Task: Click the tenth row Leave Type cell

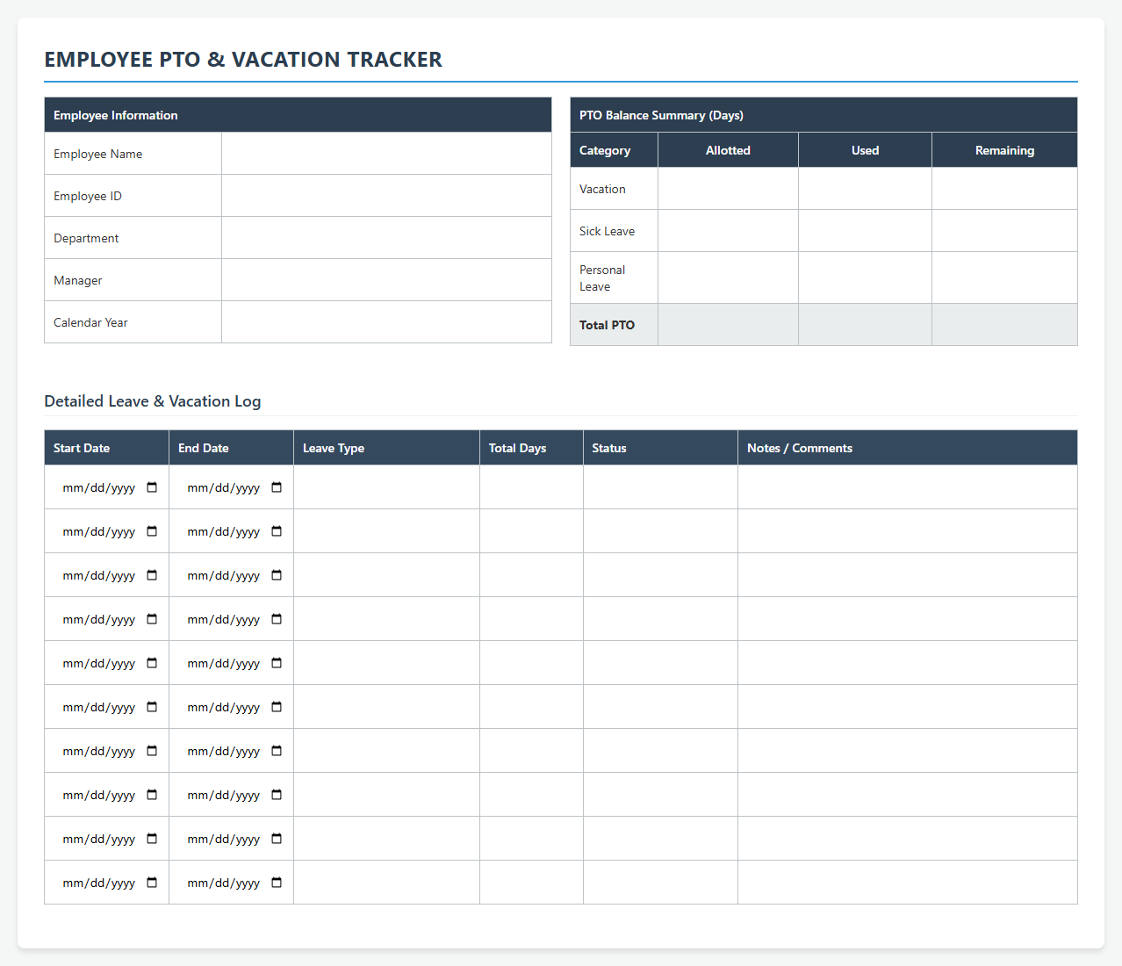Action: [386, 883]
